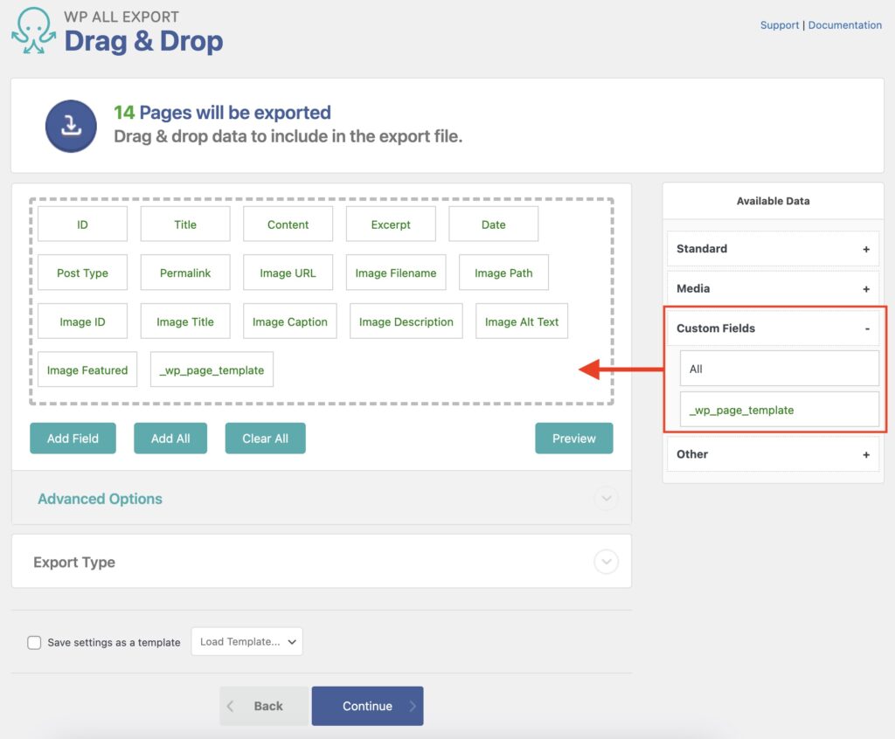Open the Documentation link
Screen dimensions: 895x739
(x=844, y=24)
